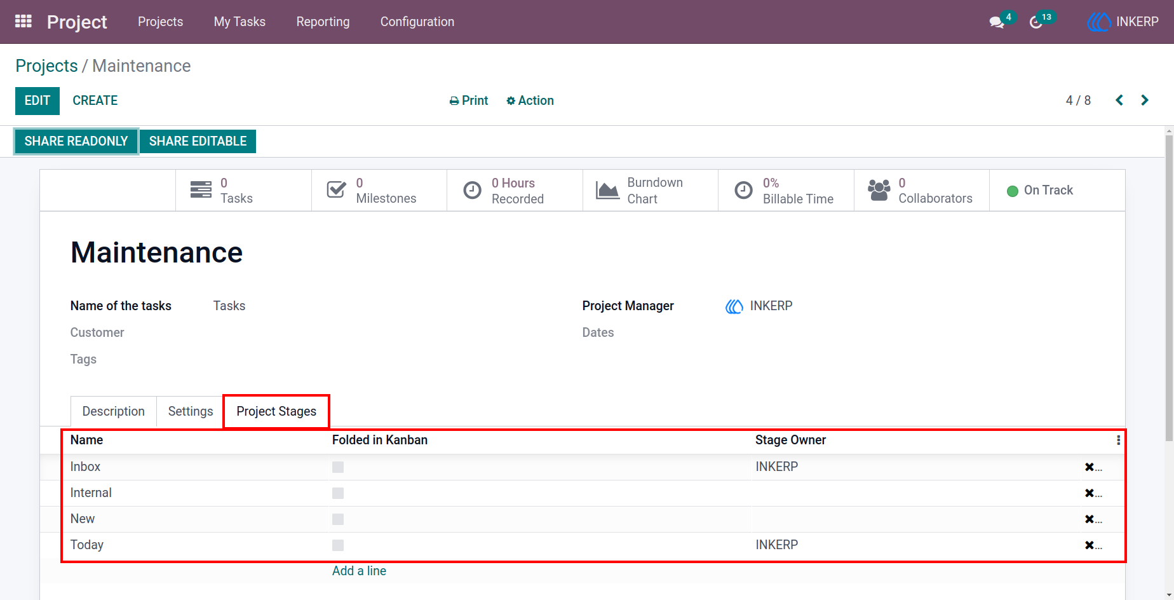This screenshot has width=1174, height=600.
Task: Remove the Today stage row
Action: point(1090,545)
